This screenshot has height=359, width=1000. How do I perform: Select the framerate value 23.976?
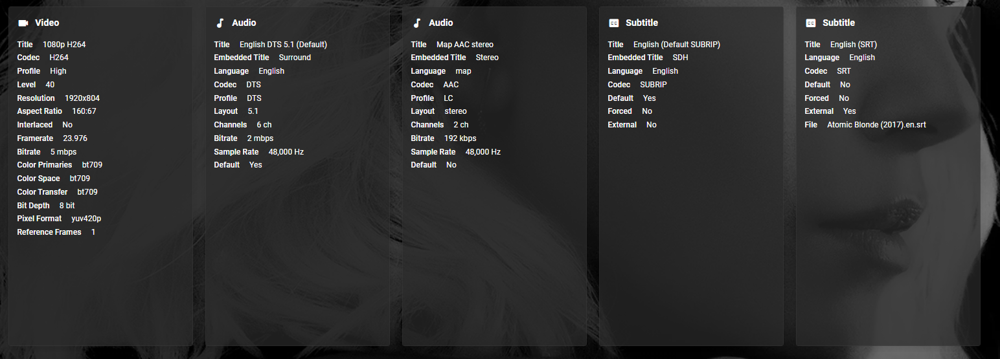point(75,138)
